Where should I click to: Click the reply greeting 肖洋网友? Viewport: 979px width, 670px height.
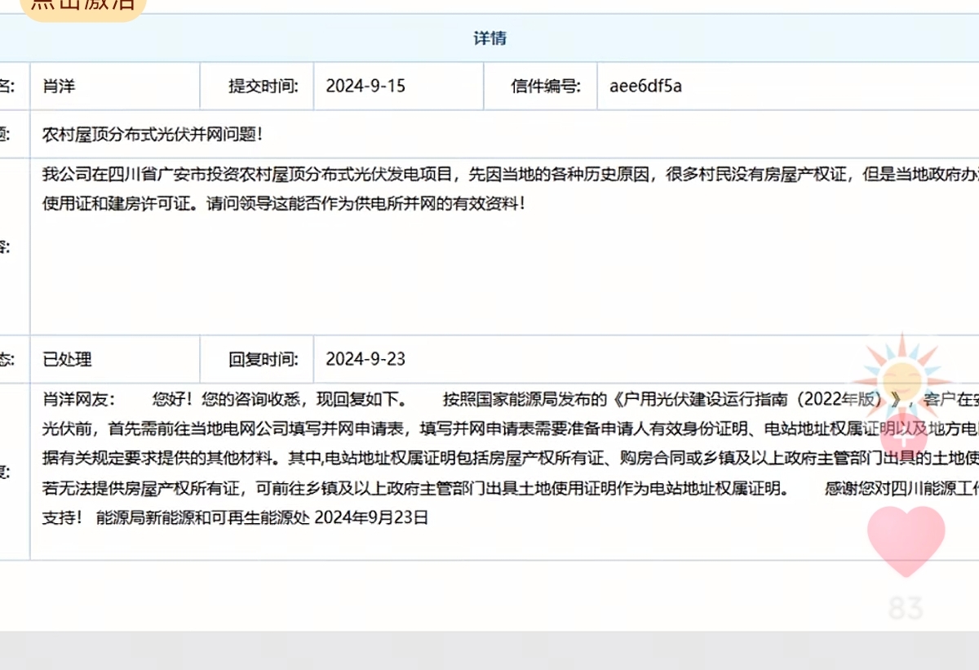(78, 400)
